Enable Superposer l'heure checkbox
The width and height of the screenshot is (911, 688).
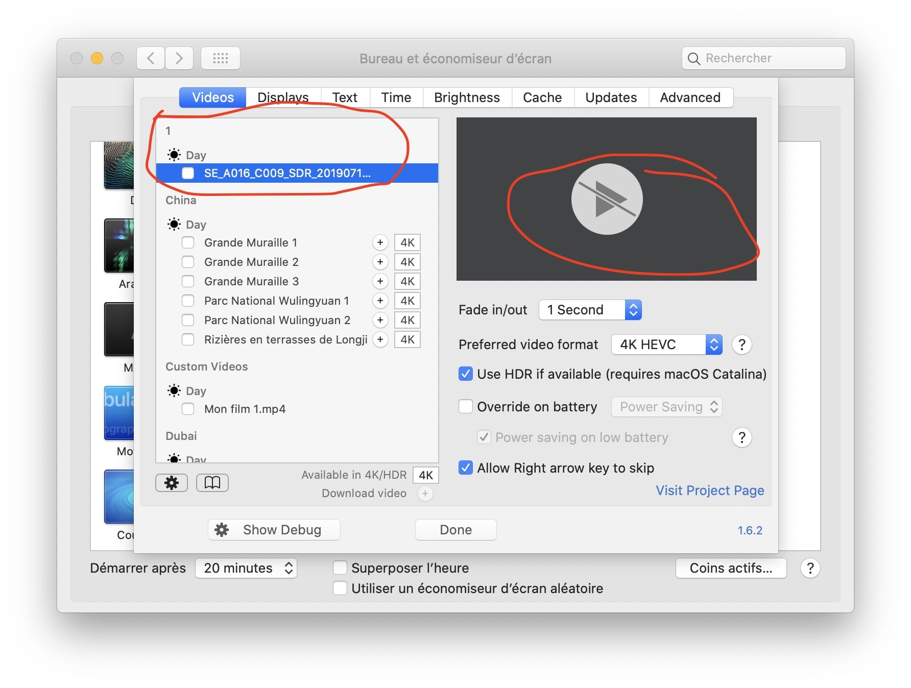340,568
